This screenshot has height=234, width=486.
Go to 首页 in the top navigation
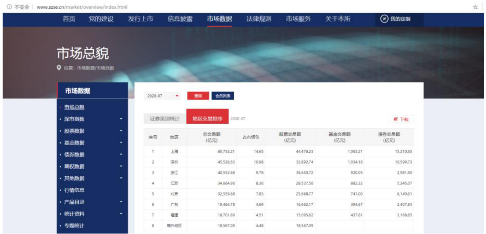click(x=69, y=19)
